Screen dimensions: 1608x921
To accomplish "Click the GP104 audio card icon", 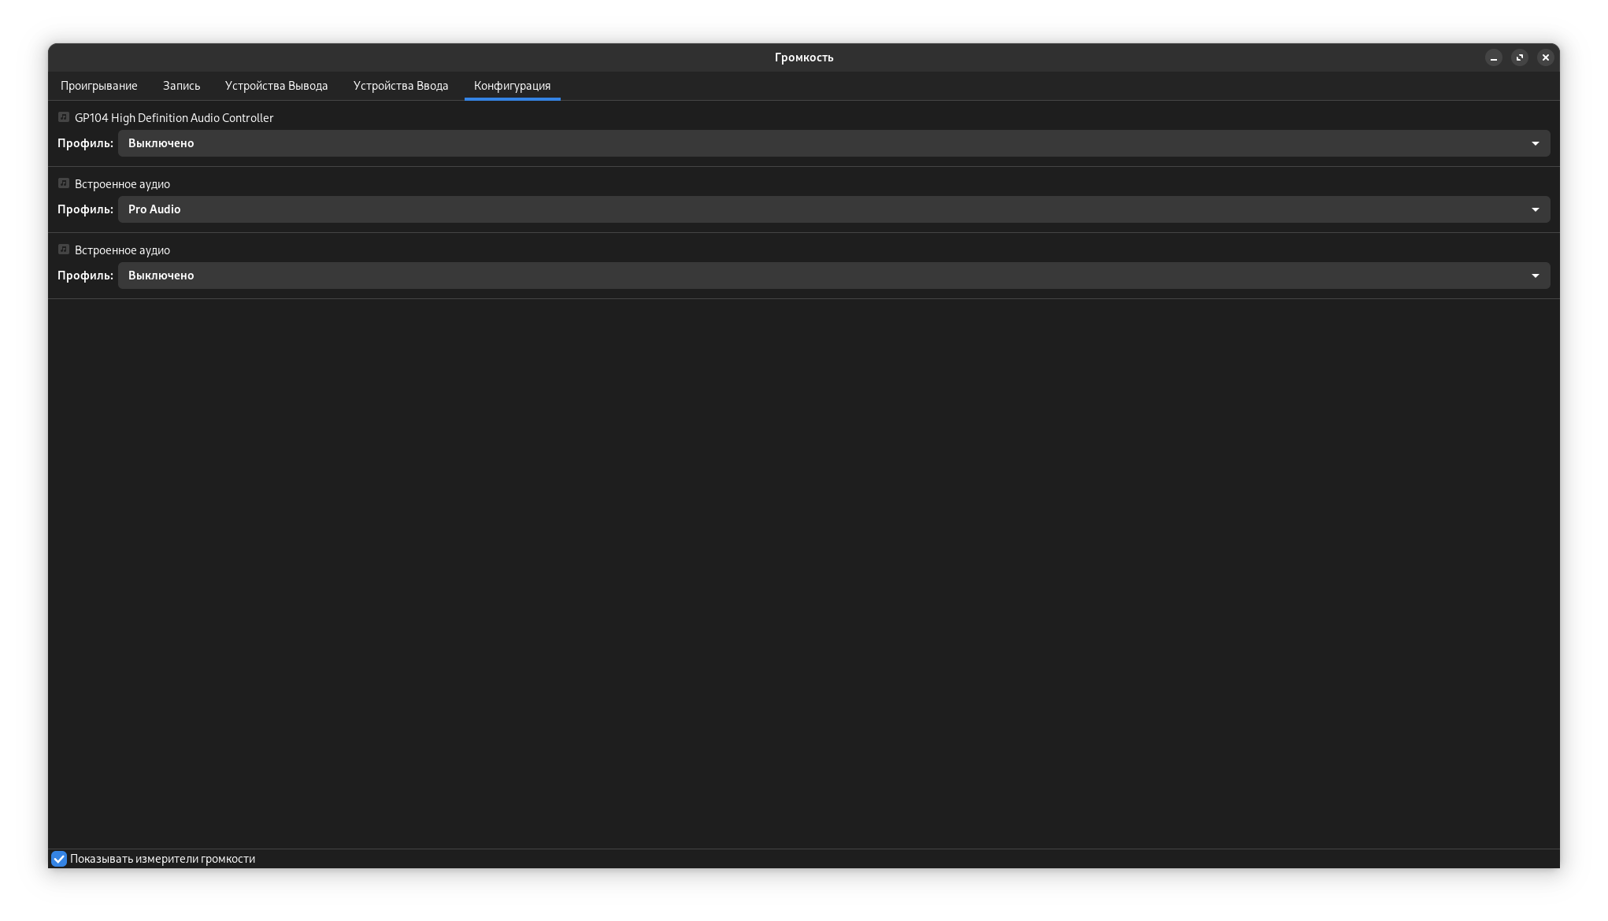I will [x=64, y=117].
